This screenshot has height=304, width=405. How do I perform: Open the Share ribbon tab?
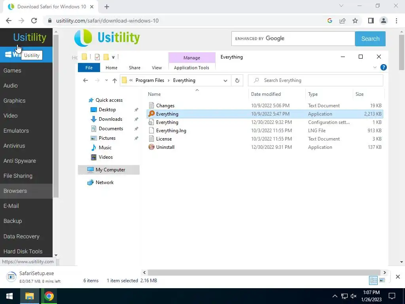coord(134,68)
